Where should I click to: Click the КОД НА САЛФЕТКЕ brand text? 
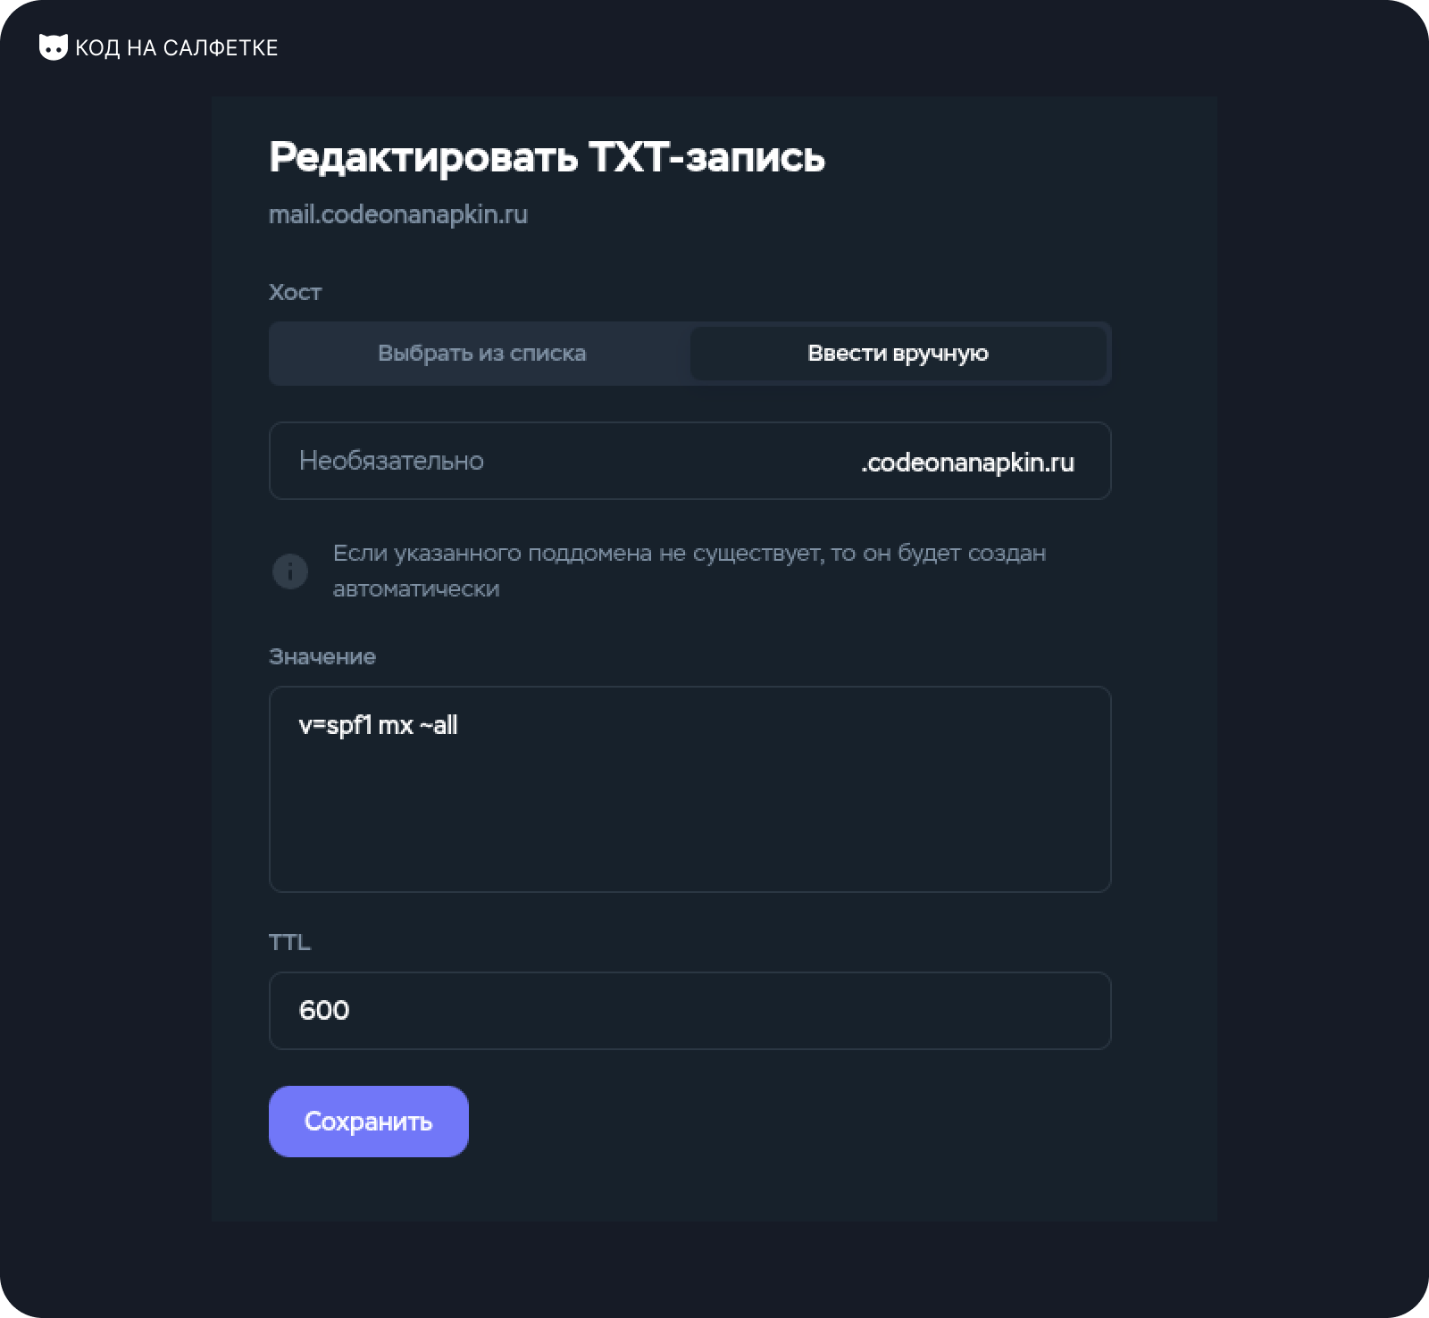177,48
